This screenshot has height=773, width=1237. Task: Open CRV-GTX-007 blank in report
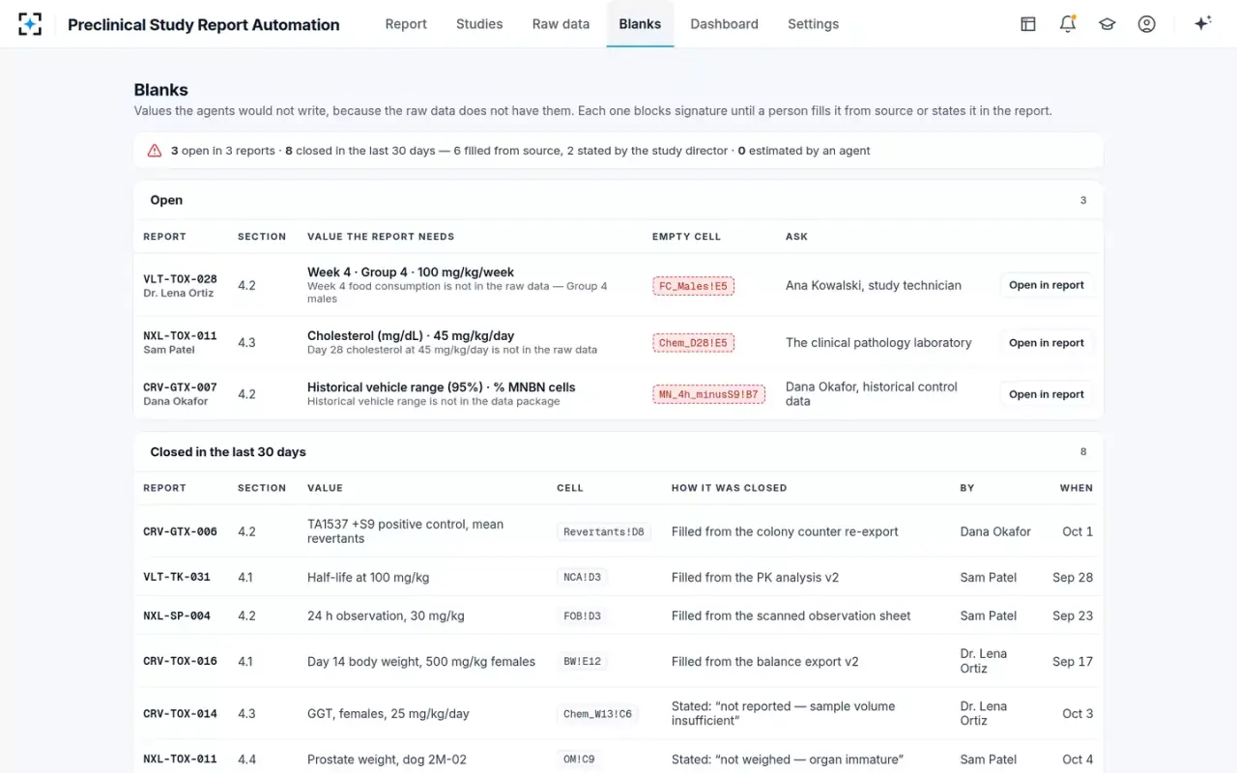(1047, 394)
